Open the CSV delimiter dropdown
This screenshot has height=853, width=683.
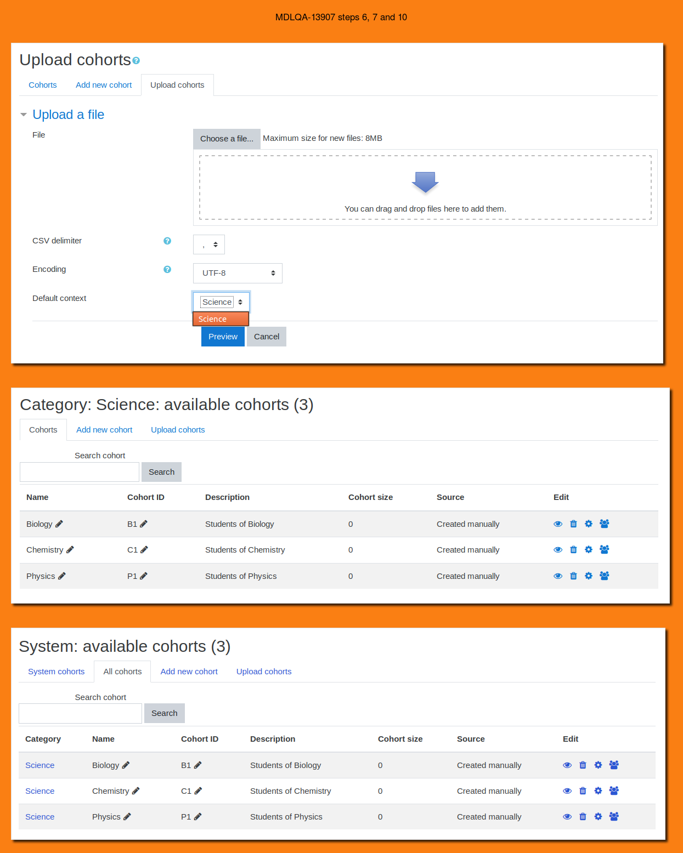(209, 244)
